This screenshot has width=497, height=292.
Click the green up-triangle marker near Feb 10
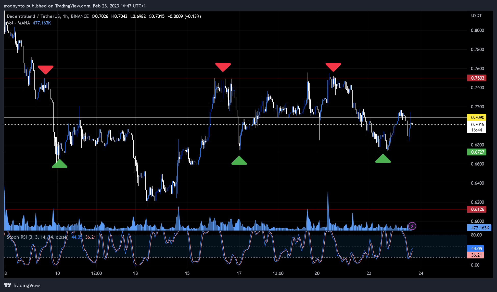click(x=59, y=164)
